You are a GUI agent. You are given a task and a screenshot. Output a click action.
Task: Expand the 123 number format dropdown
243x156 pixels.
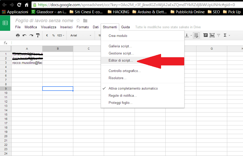(x=61, y=35)
